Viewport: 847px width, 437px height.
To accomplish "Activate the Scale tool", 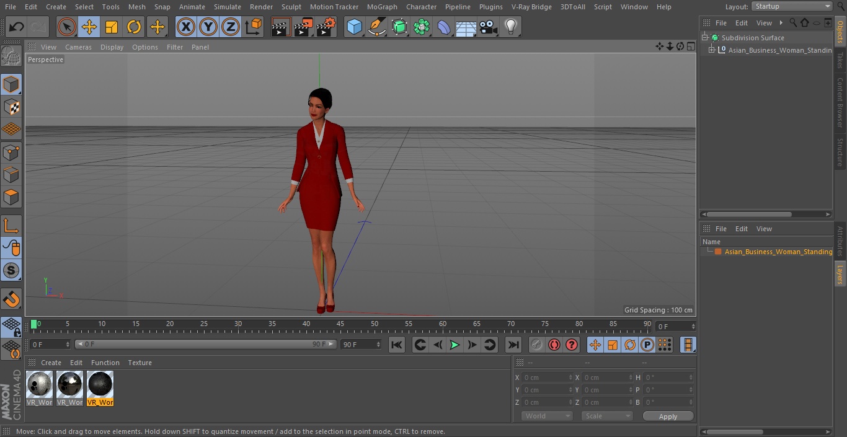I will 112,27.
